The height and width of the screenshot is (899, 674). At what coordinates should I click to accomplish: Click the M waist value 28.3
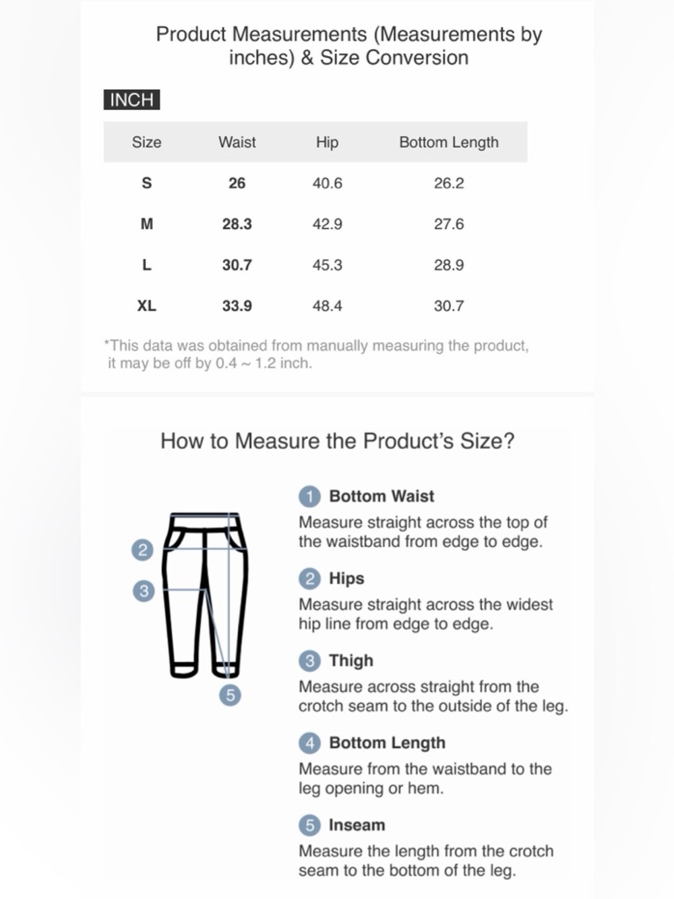(237, 224)
